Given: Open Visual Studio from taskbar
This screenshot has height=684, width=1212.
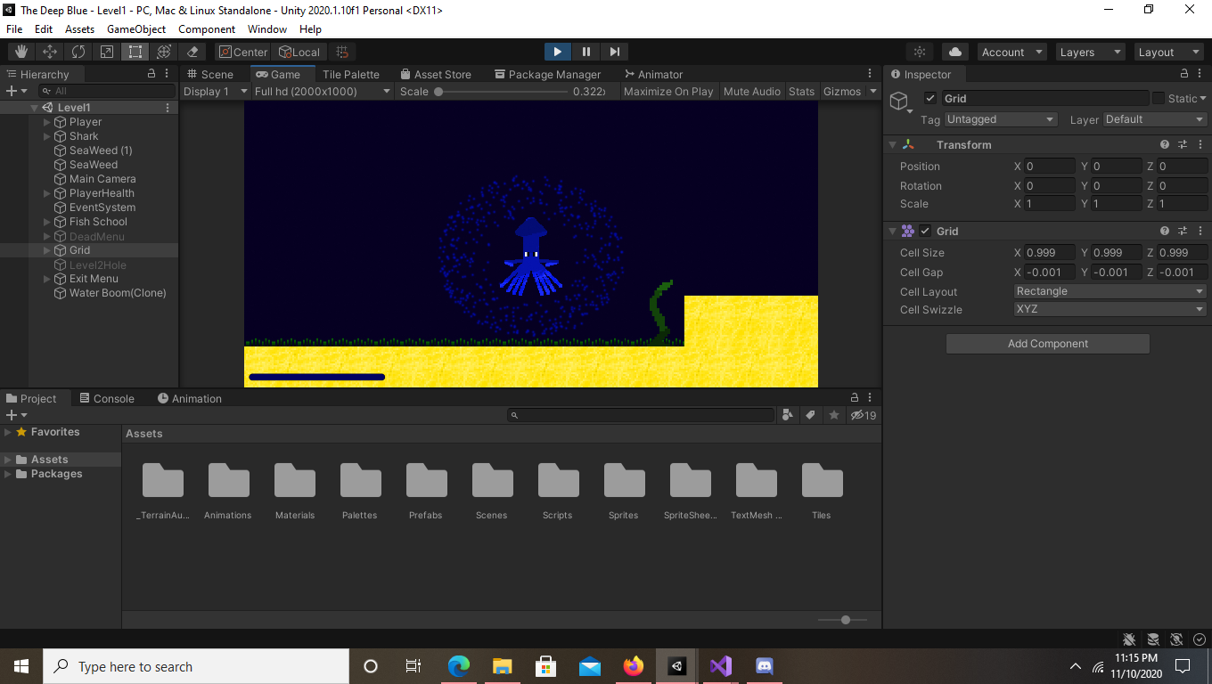Looking at the screenshot, I should coord(720,666).
